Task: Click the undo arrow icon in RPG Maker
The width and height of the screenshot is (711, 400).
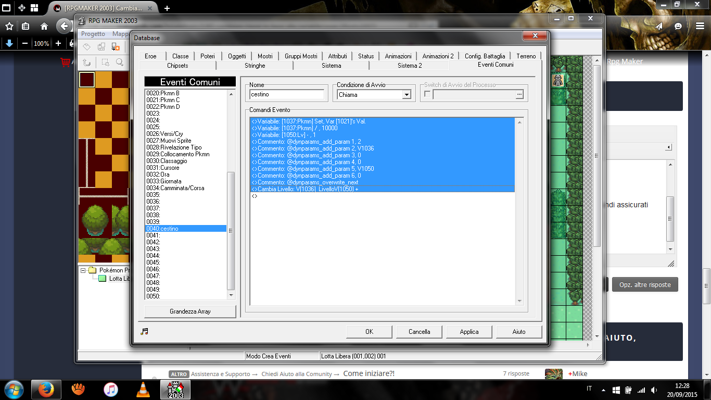Action: [x=87, y=63]
